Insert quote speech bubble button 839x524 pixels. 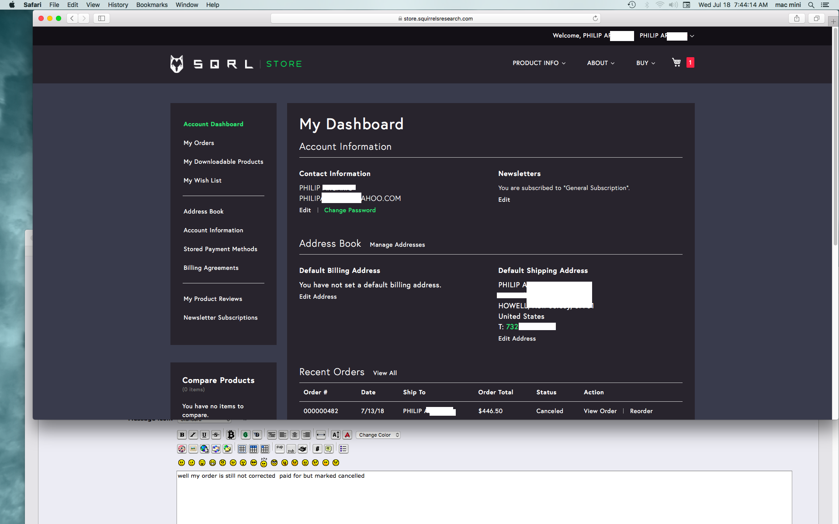[x=329, y=449]
